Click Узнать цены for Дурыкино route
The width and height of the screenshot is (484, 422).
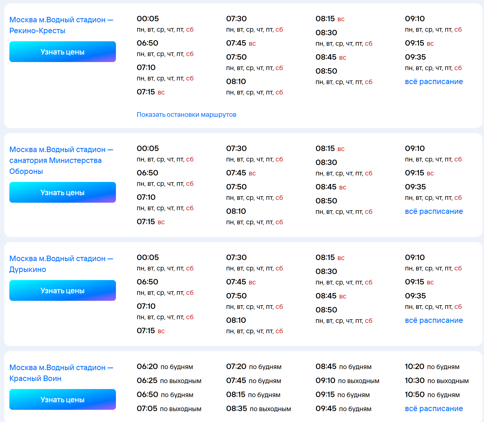pyautogui.click(x=63, y=290)
